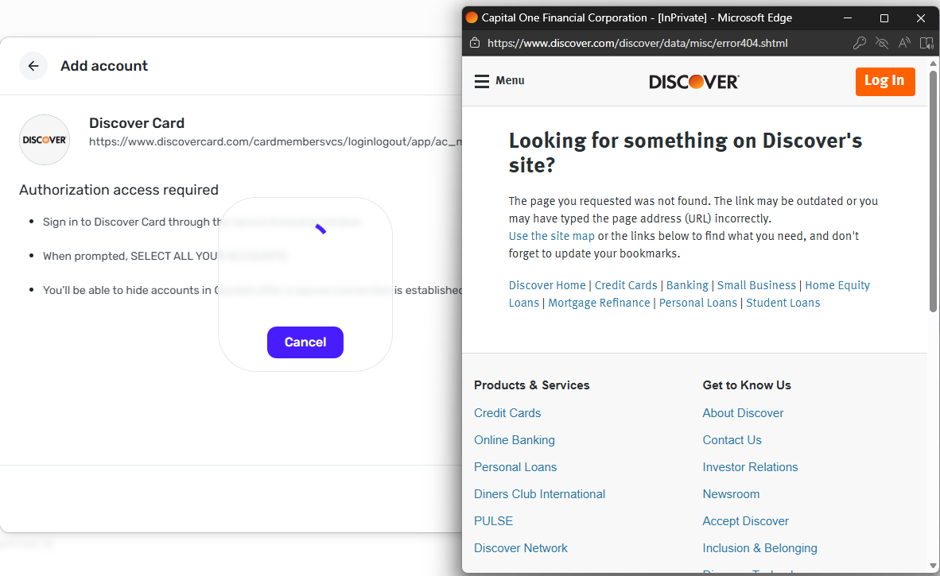Click the Discover Card URL text
The image size is (940, 576).
[275, 142]
